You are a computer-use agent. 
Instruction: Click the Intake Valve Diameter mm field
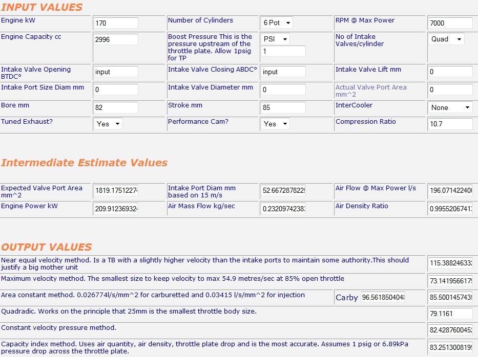(283, 90)
